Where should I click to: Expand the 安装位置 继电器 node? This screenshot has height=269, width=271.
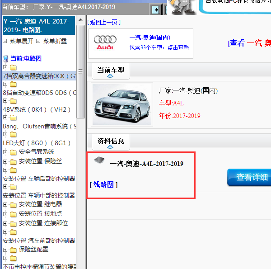click(5, 204)
